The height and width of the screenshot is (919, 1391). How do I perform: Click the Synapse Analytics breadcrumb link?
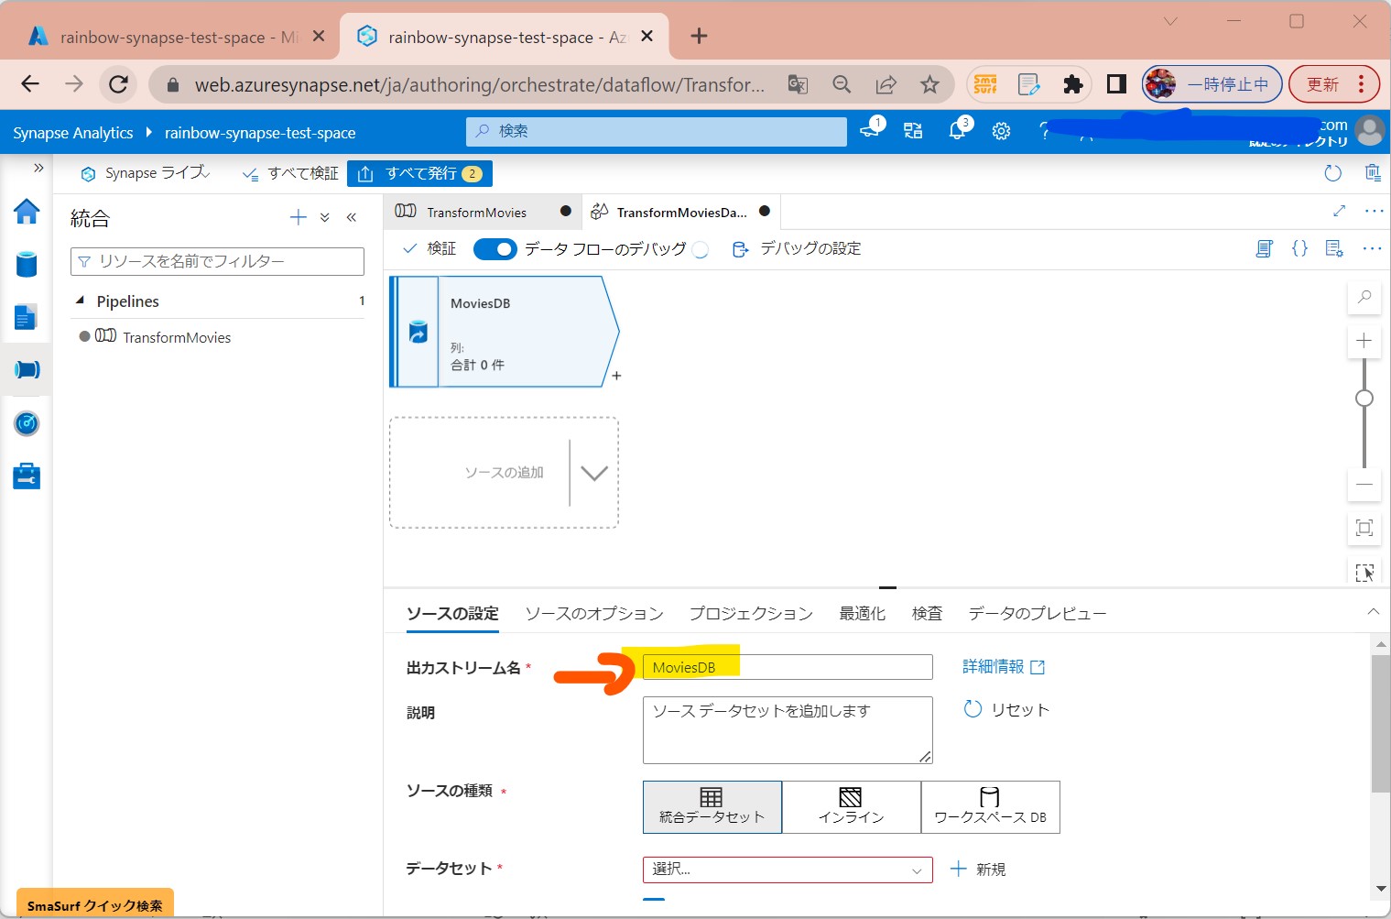tap(73, 133)
